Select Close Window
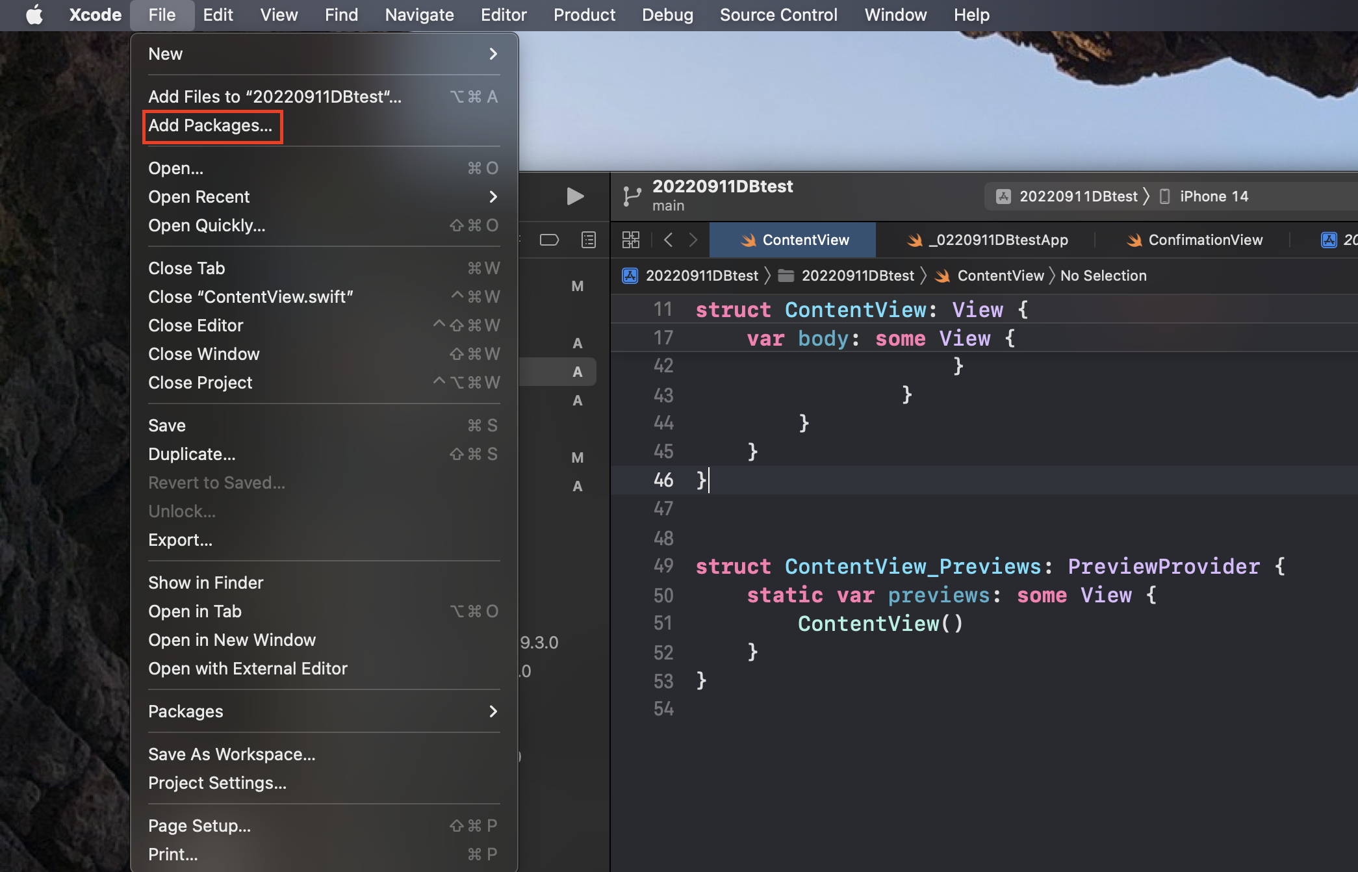 [x=324, y=354]
